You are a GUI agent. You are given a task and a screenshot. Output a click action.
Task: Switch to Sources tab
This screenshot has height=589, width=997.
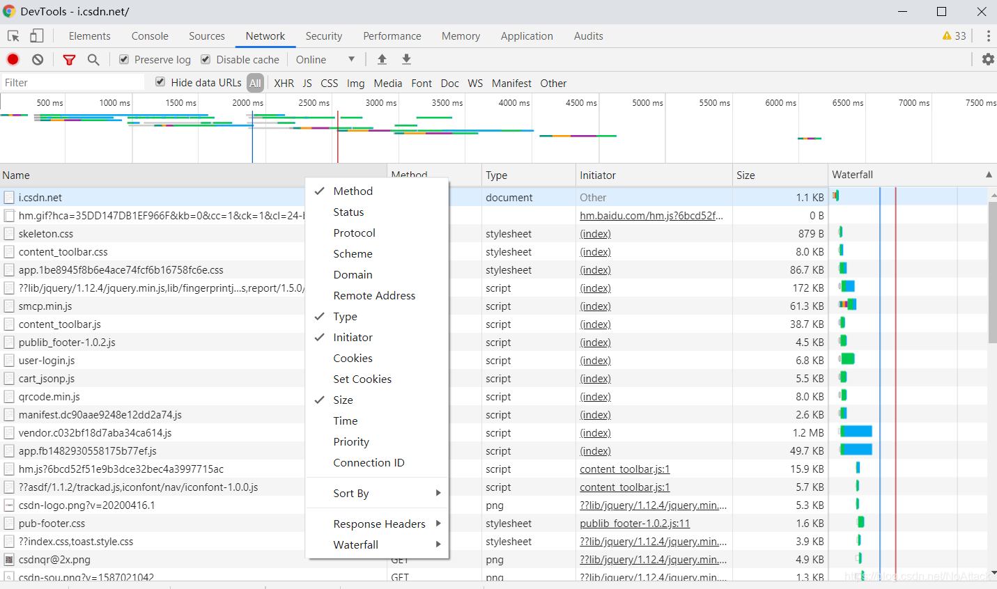pos(207,36)
